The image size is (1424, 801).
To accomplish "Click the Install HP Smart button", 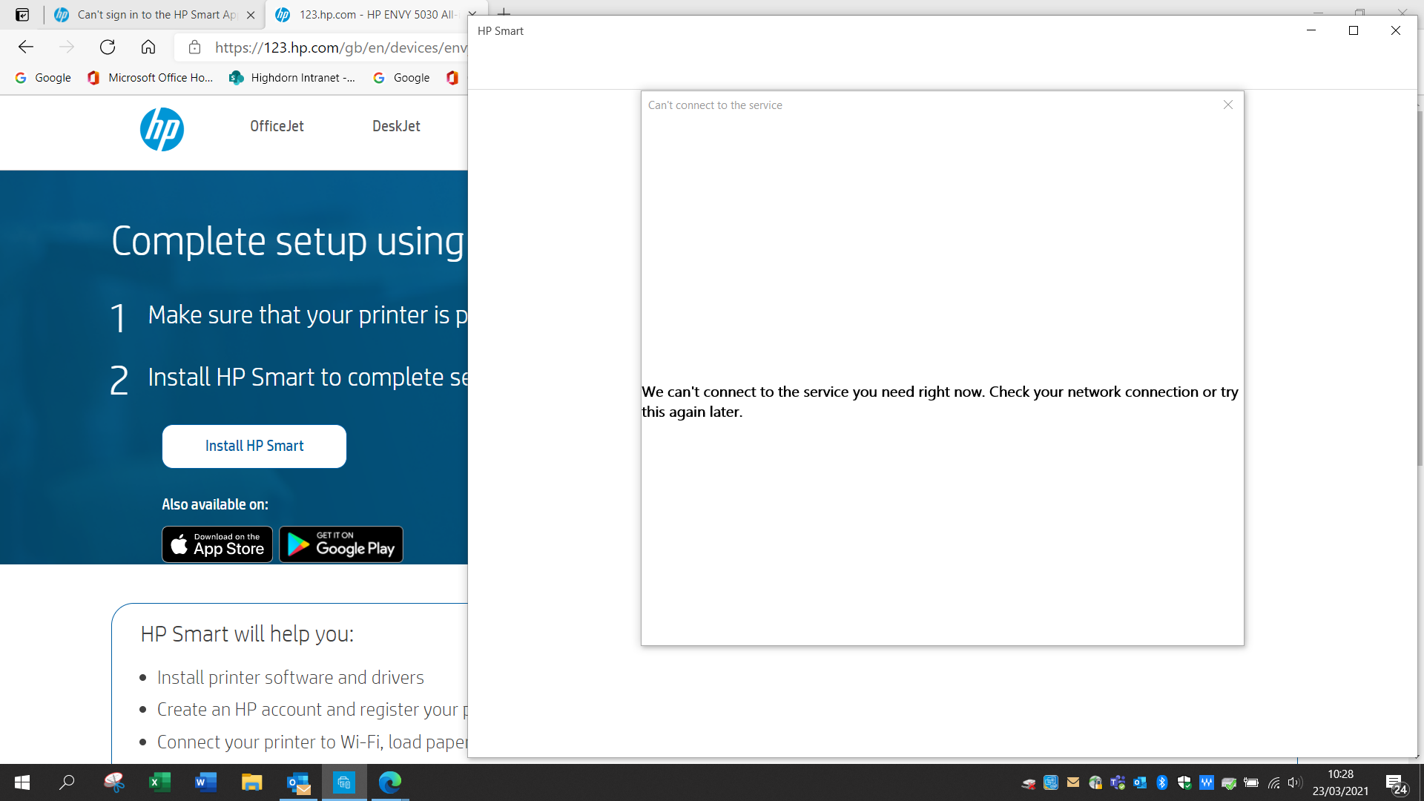I will pos(254,446).
